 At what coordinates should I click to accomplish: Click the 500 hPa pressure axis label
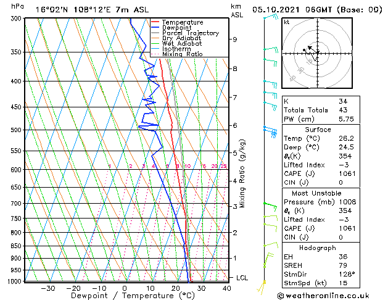tap(16, 130)
